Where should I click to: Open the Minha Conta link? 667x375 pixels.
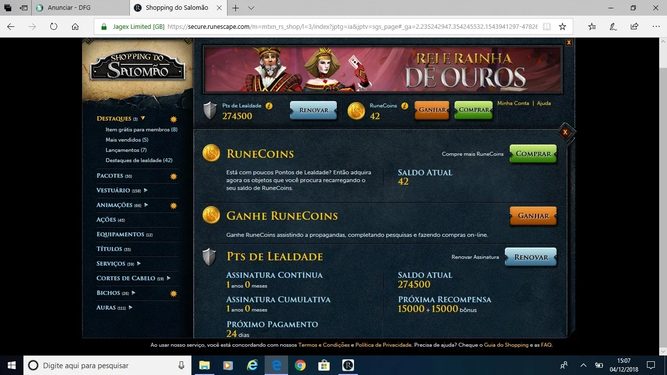click(513, 104)
